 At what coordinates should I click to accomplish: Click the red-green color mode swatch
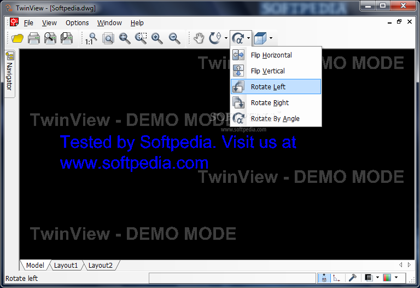point(387,278)
